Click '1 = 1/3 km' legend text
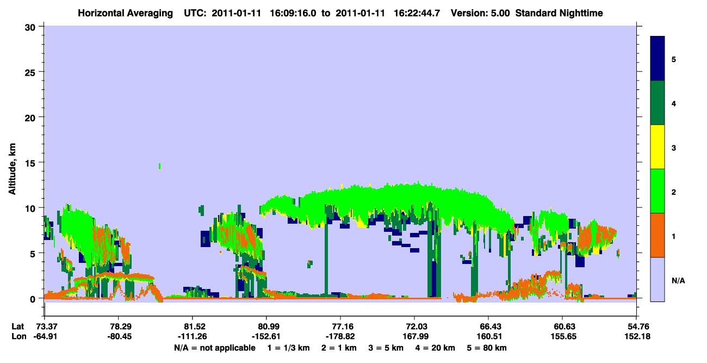This screenshot has height=363, width=707. 288,348
